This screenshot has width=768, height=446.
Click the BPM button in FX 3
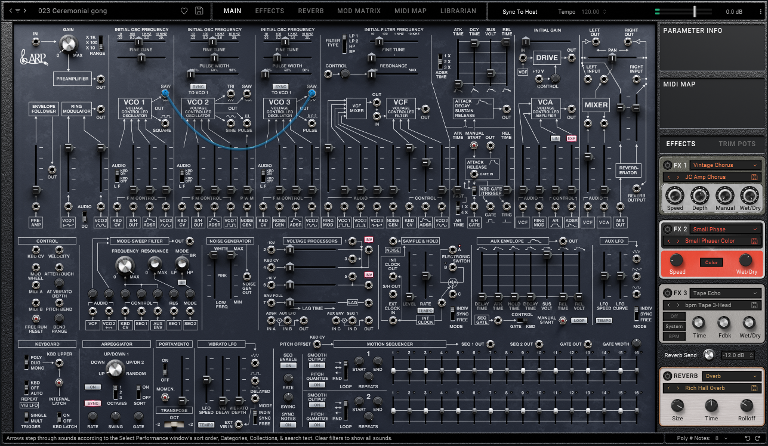tap(674, 337)
